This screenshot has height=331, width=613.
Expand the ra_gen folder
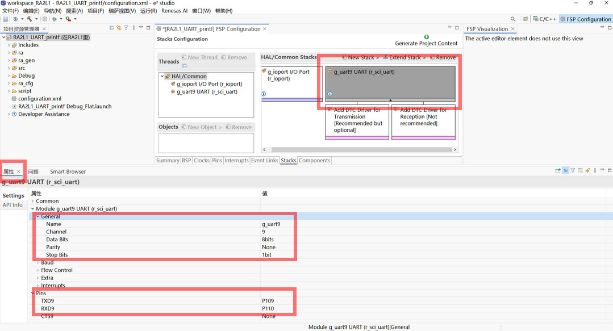tap(9, 61)
